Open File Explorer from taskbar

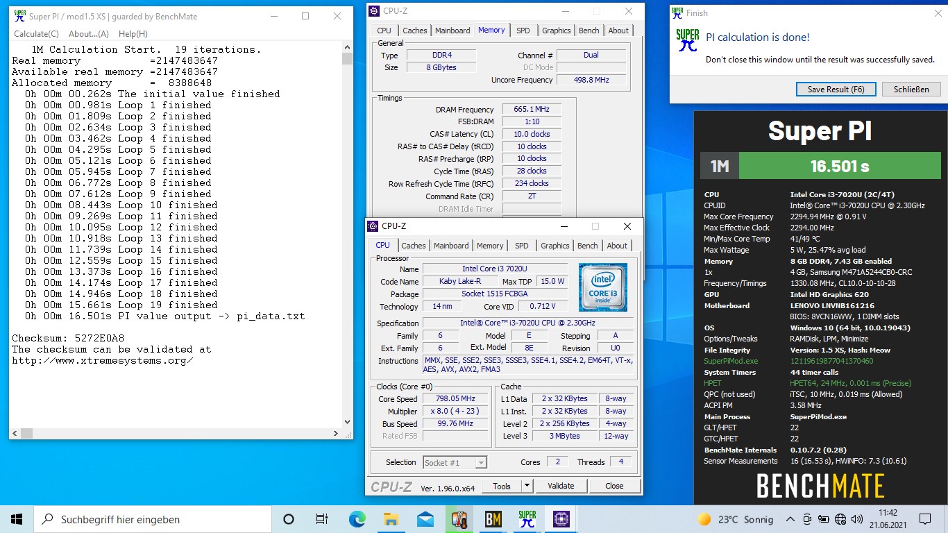pyautogui.click(x=391, y=519)
